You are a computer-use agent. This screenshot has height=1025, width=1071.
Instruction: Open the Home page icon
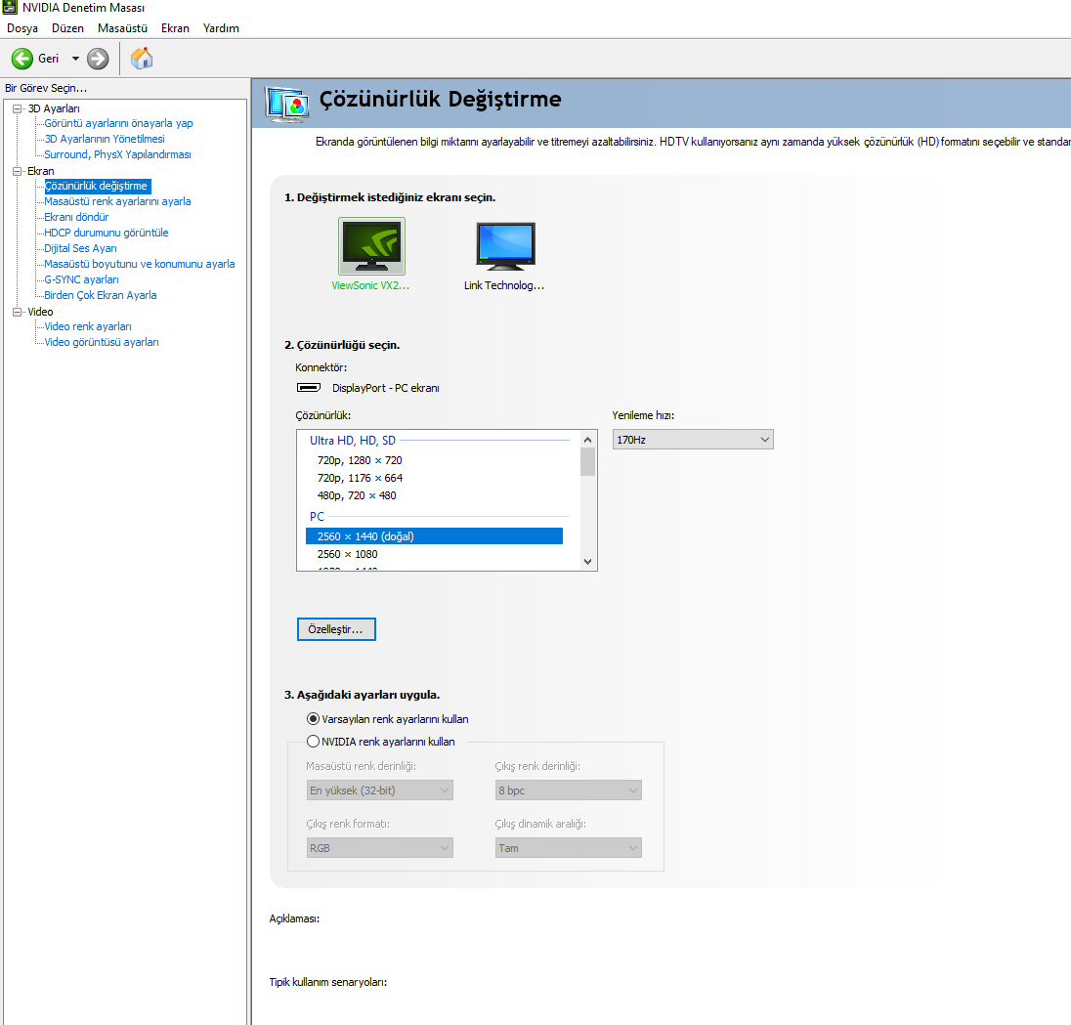[142, 59]
